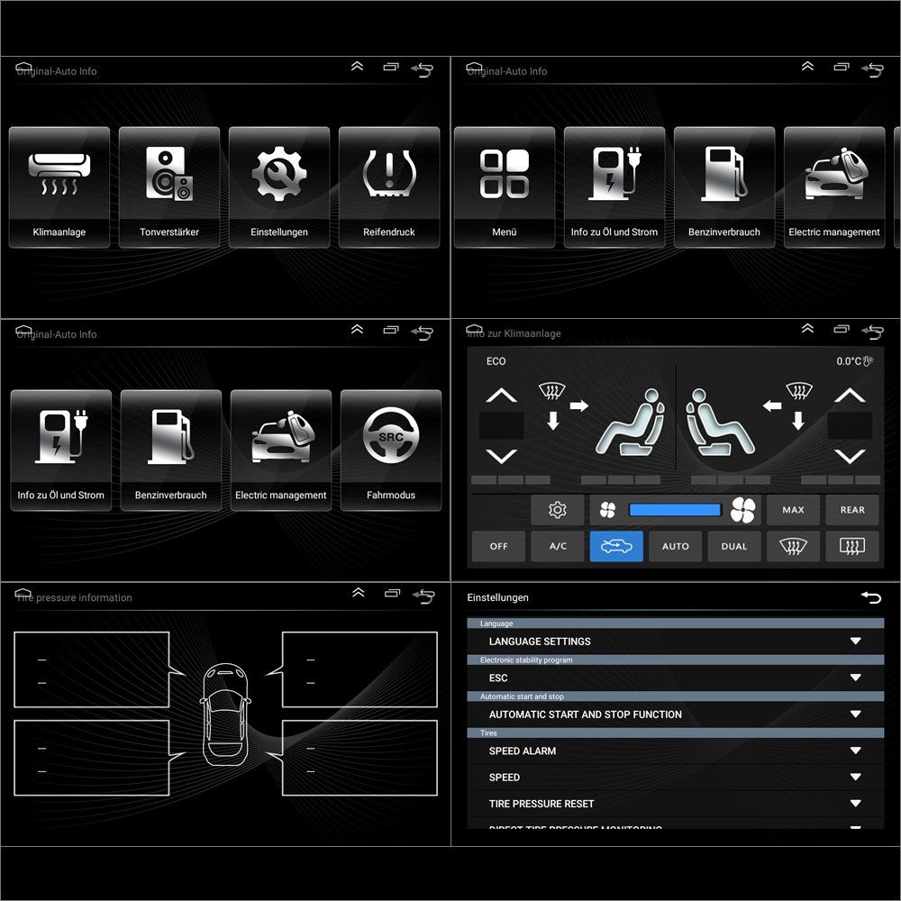The image size is (901, 901).
Task: Click the blue fan speed bar
Action: [x=675, y=510]
